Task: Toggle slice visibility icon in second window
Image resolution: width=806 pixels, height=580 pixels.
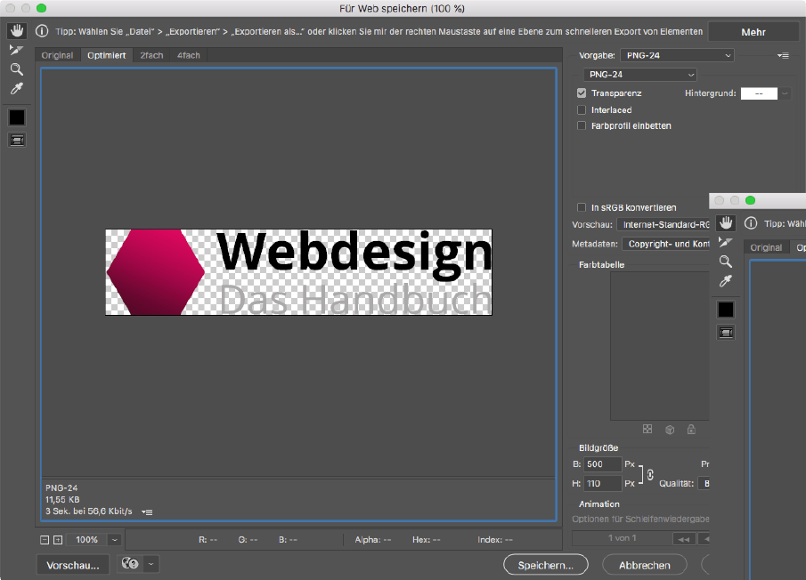Action: coord(726,333)
